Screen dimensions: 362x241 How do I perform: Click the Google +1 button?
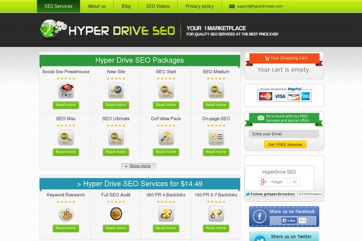pyautogui.click(x=294, y=182)
